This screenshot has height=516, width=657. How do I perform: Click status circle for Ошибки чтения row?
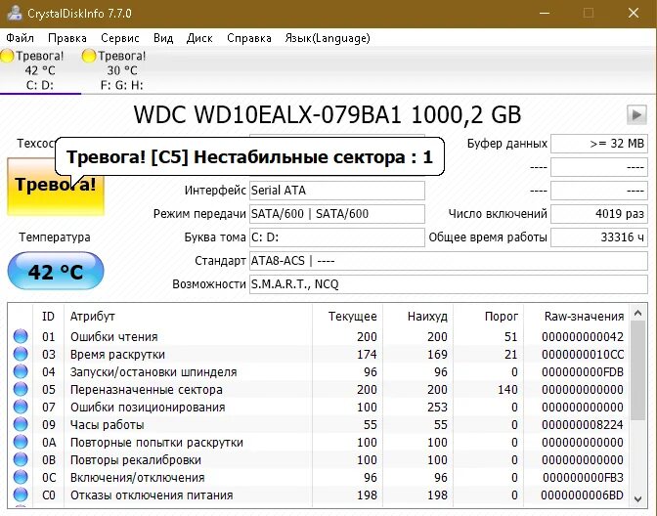coord(21,336)
